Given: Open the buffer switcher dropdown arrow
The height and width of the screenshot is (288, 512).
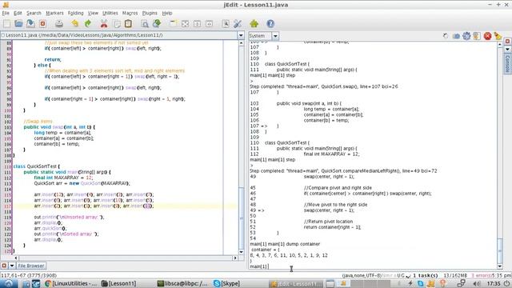Looking at the screenshot, I should (241, 35).
